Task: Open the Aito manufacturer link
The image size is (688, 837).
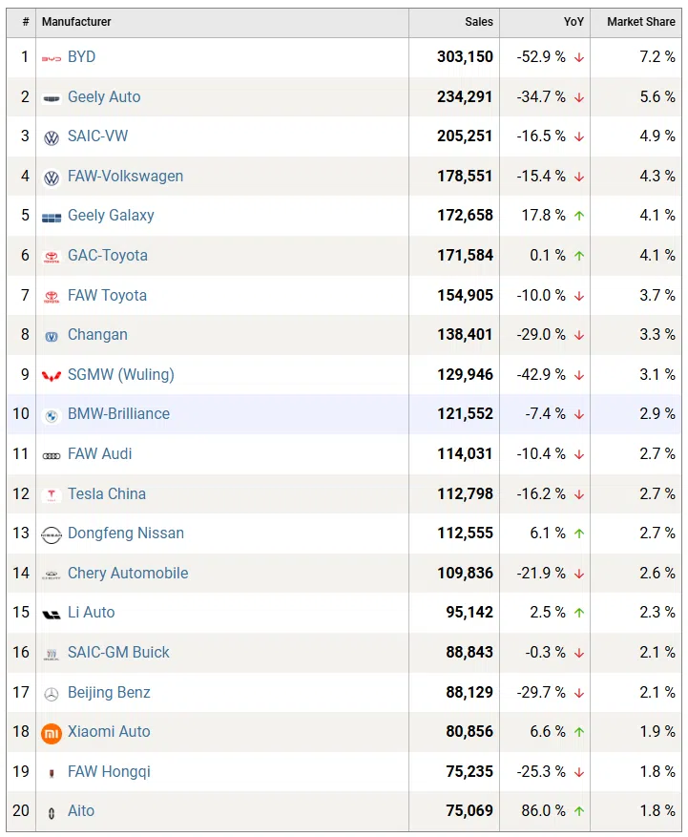Action: [x=81, y=811]
